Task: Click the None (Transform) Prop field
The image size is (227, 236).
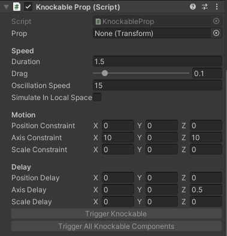Action: [152, 33]
